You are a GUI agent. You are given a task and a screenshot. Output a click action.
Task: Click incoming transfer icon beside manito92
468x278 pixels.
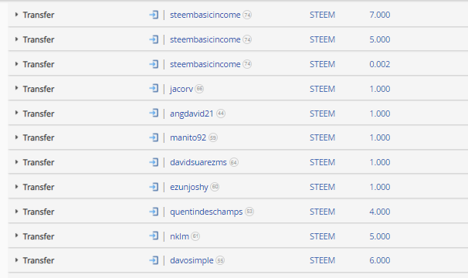pyautogui.click(x=154, y=137)
